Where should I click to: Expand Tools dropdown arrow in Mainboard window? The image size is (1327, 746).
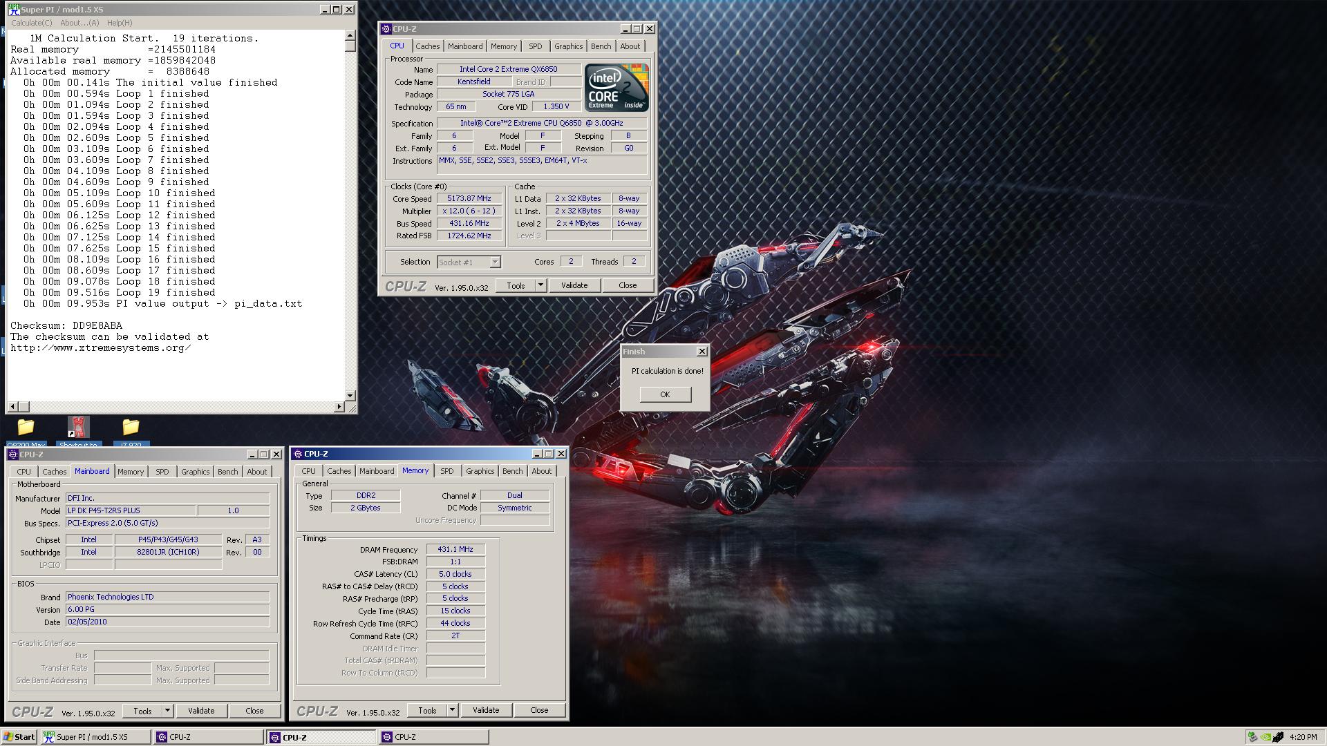(167, 711)
